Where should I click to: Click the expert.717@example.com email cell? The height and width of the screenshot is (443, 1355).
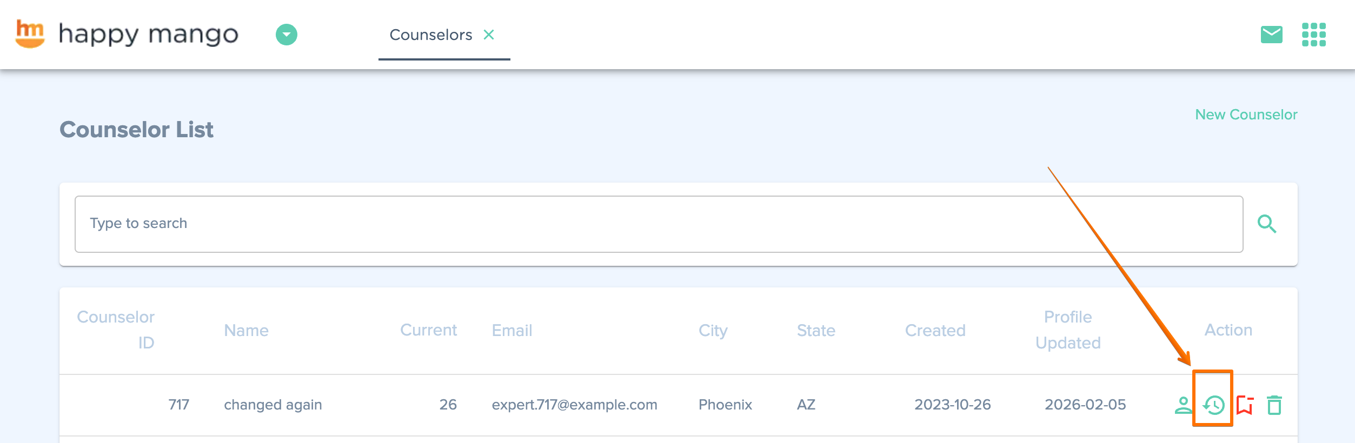[574, 405]
